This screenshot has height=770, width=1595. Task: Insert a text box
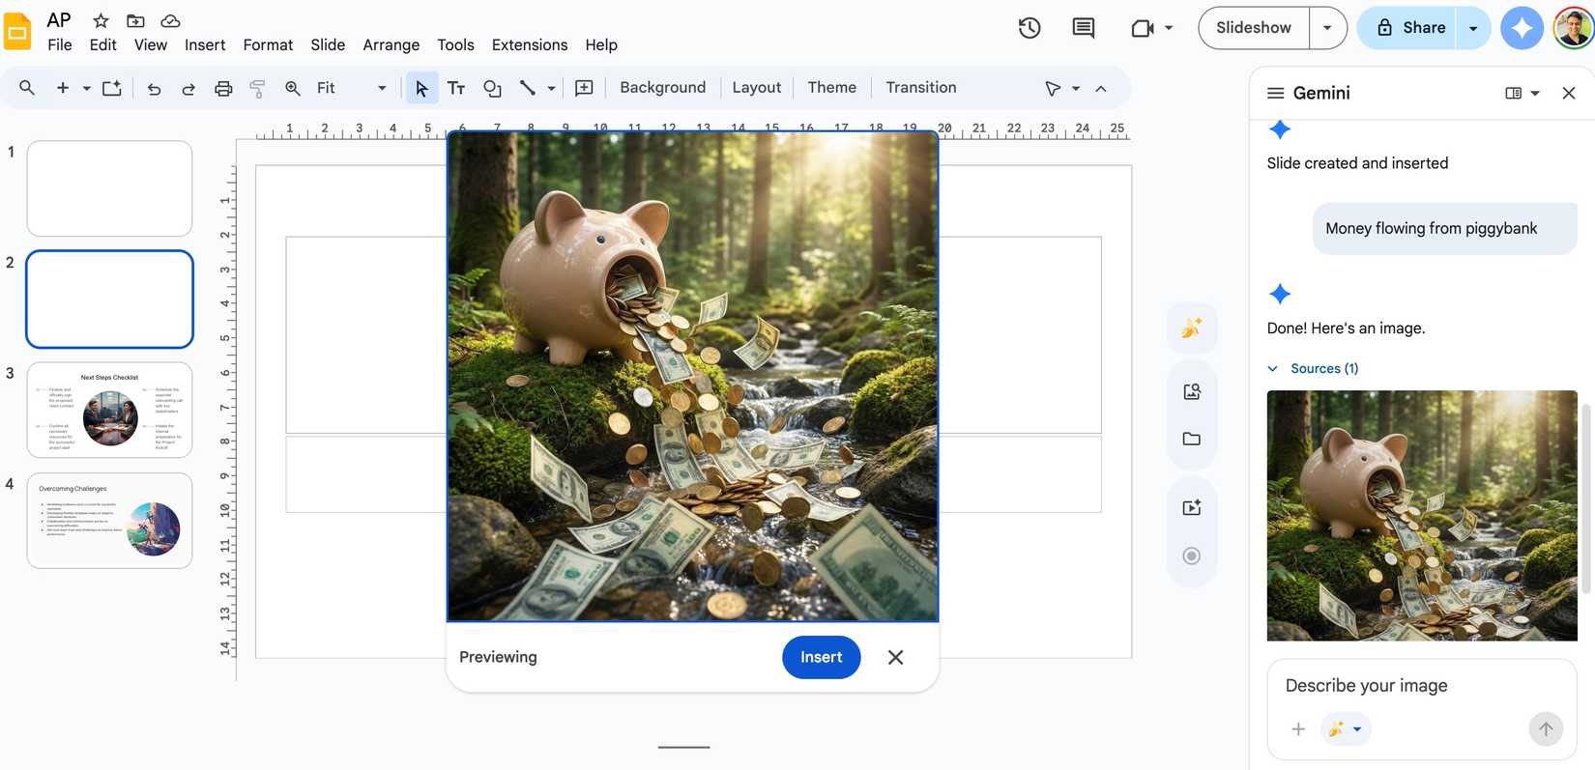tap(456, 88)
